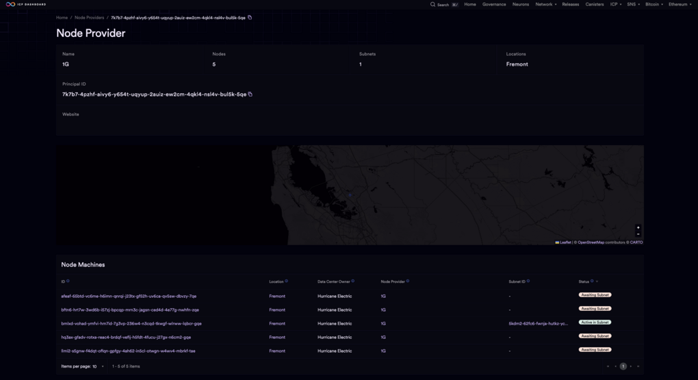Open node machine starting with bmlxd-vohad
Screen dimensions: 698x380
click(131, 323)
